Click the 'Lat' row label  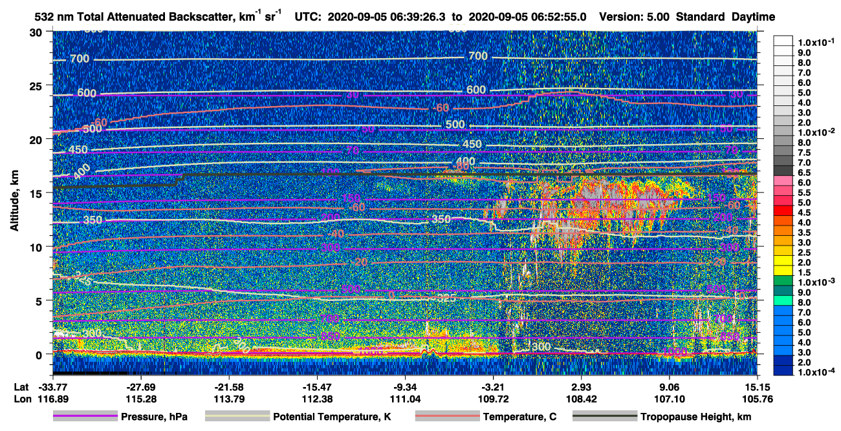pos(21,387)
